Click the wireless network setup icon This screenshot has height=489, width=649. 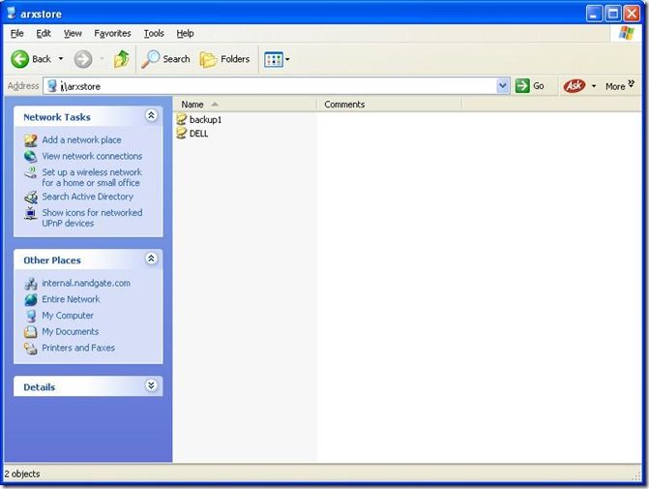30,172
